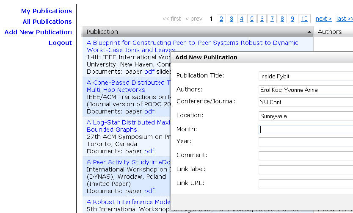Click the Logout link
The width and height of the screenshot is (353, 213).
coord(60,43)
